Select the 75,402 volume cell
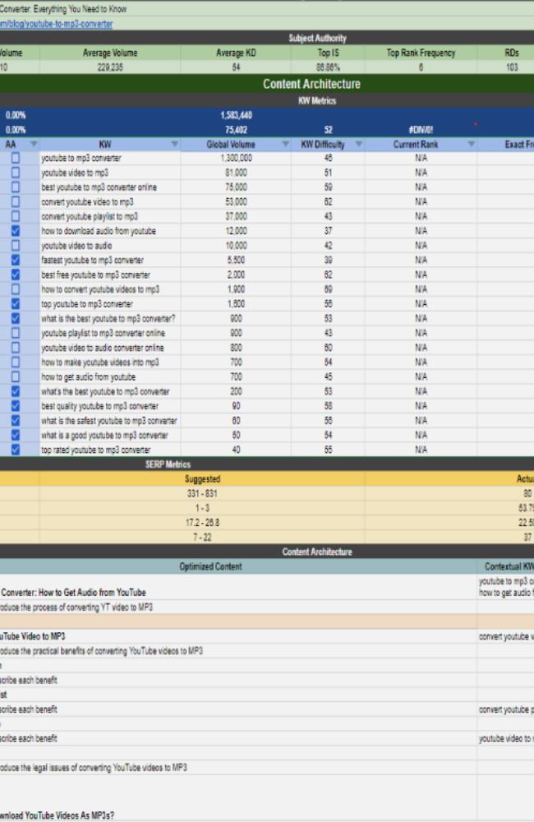Viewport: 534px width, 822px height. pos(236,130)
